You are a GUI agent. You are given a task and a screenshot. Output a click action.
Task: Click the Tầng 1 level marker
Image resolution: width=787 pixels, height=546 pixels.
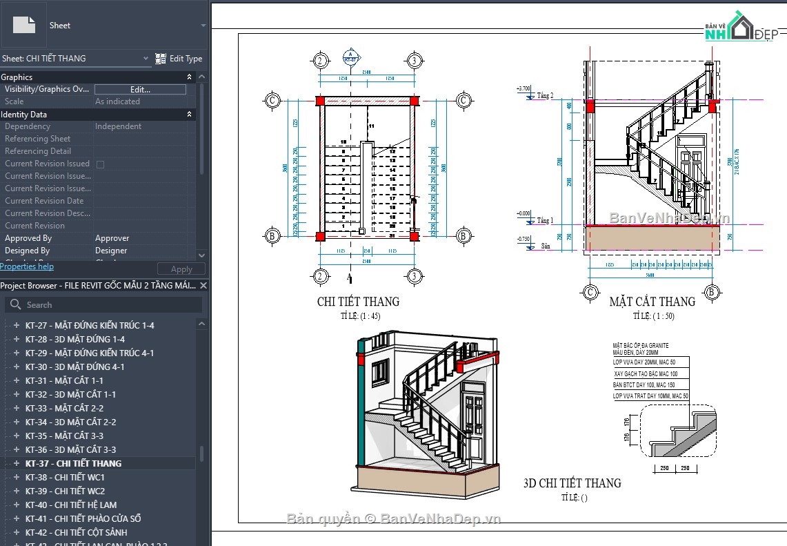[x=535, y=217]
